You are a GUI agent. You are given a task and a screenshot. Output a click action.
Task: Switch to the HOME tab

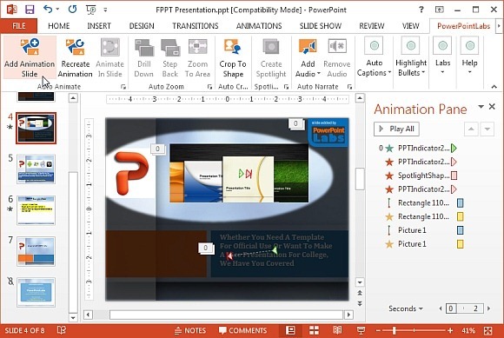pos(59,26)
